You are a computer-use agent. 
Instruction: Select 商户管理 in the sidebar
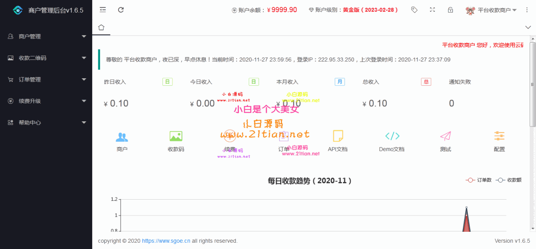tap(46, 36)
